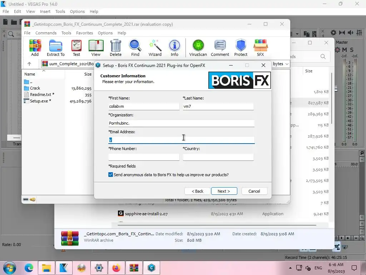
Task: Open the notification center icon
Action: point(354,268)
